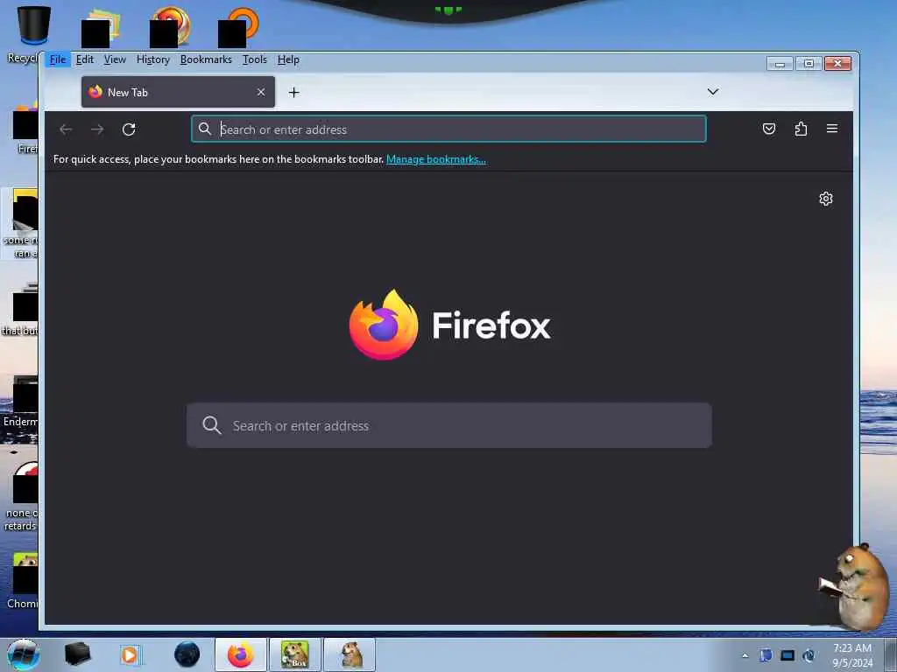897x672 pixels.
Task: Save to Pocket icon
Action: click(x=769, y=129)
